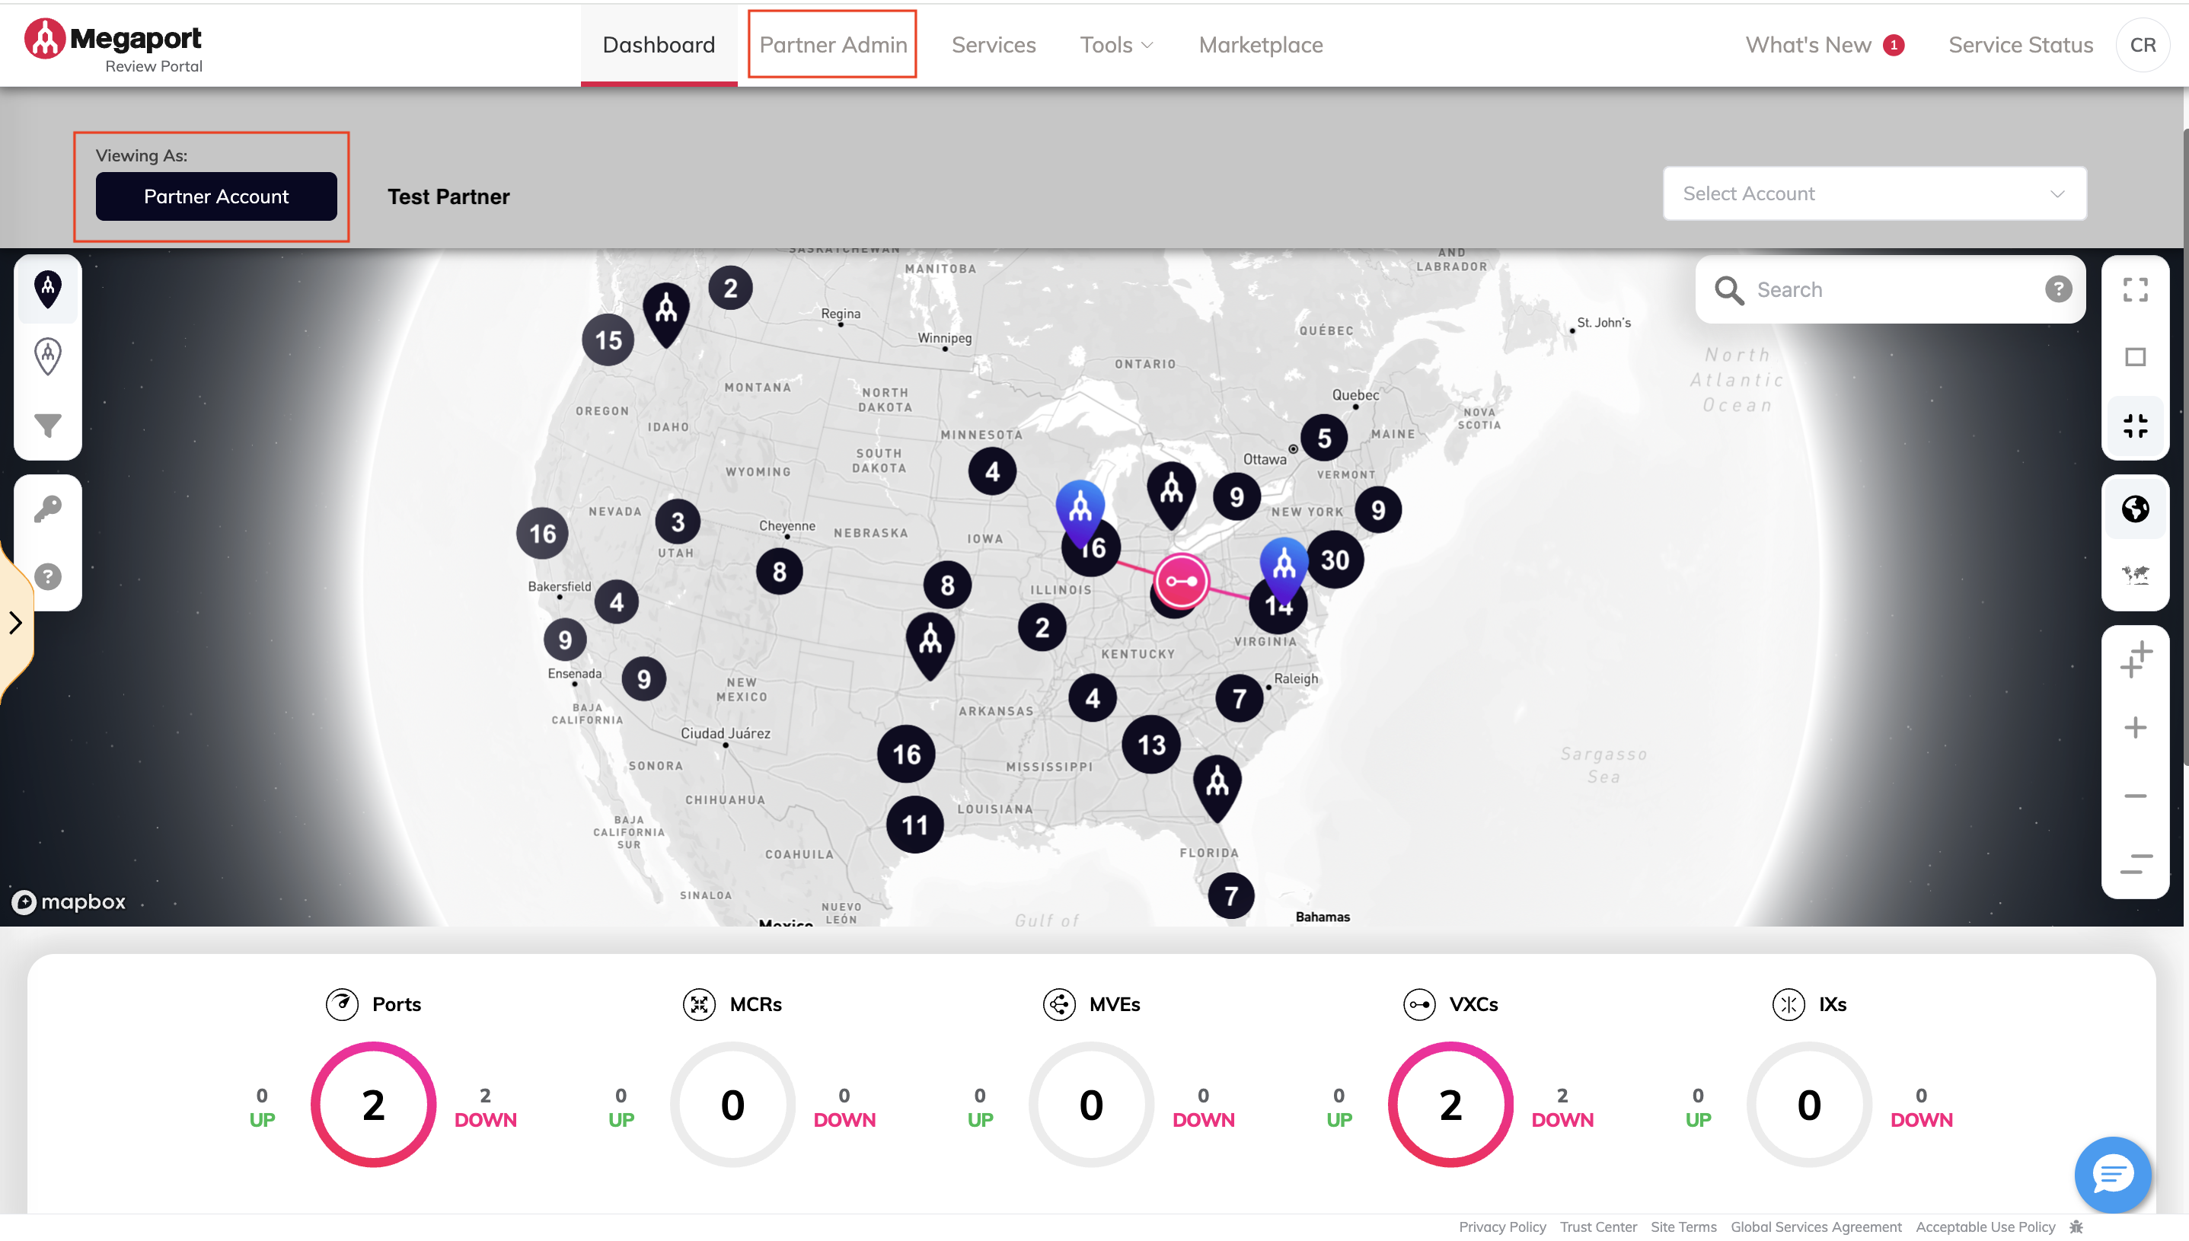Click the MCRs status icon in dashboard
The image size is (2189, 1241).
pyautogui.click(x=697, y=1005)
